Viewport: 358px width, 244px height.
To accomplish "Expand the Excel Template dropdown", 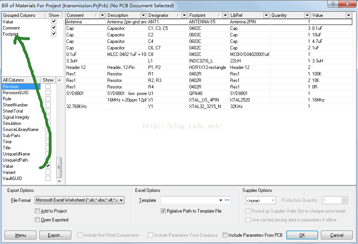I will 221,200.
